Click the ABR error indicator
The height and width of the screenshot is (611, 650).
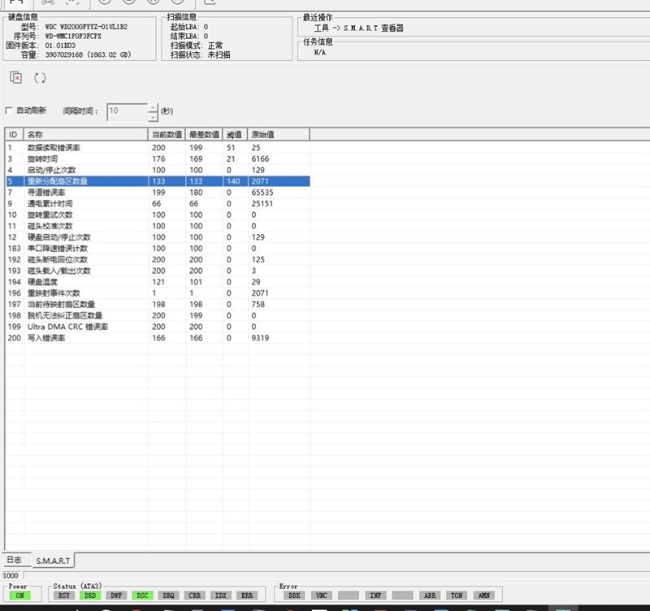[x=430, y=596]
